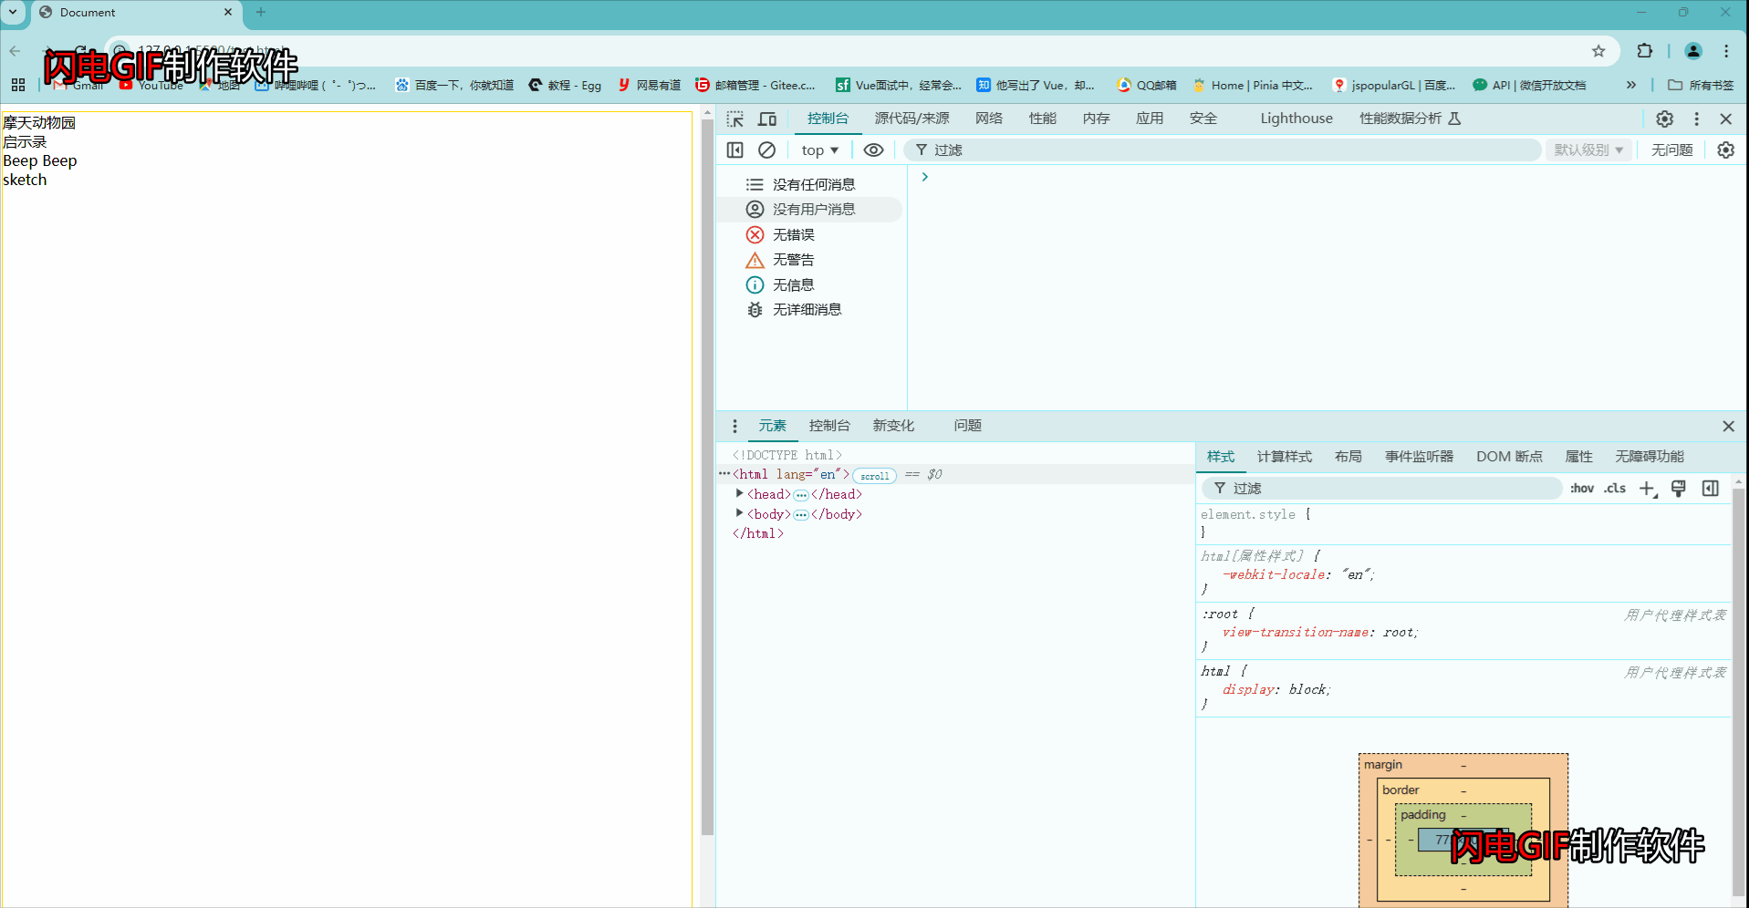The image size is (1749, 908).
Task: Switch to the 计算样式 computed tab
Action: pos(1285,457)
